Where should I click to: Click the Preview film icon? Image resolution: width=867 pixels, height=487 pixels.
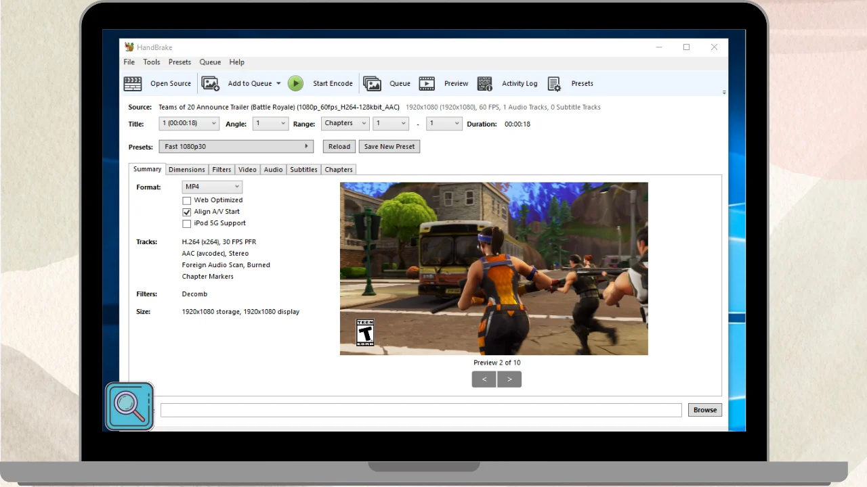coord(427,84)
